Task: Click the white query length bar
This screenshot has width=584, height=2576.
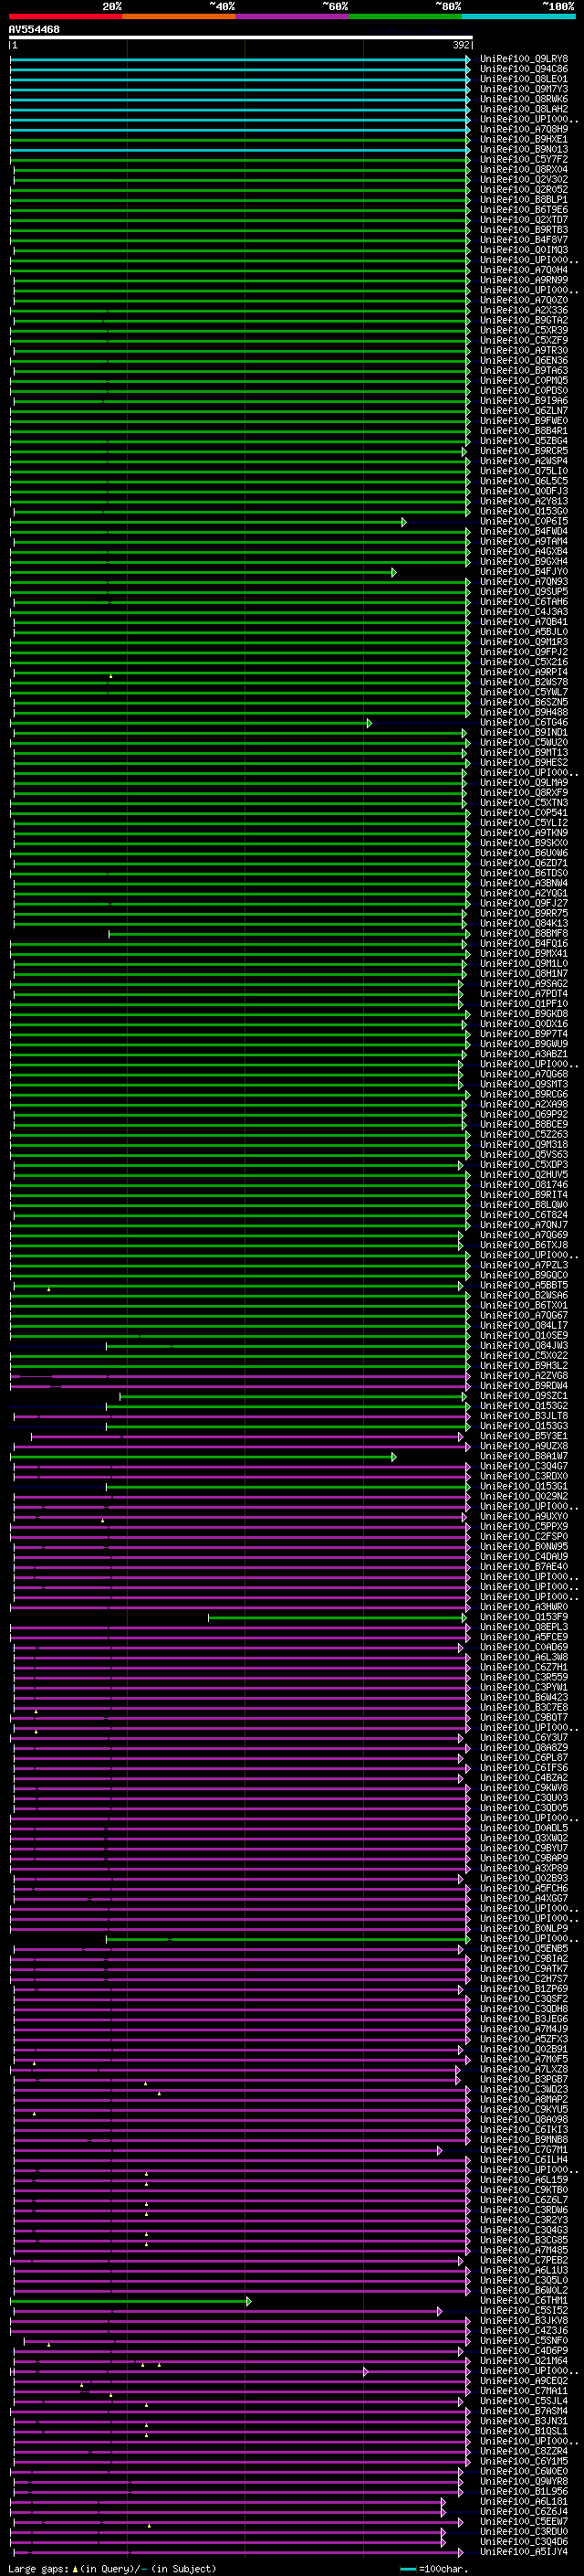Action: point(241,37)
